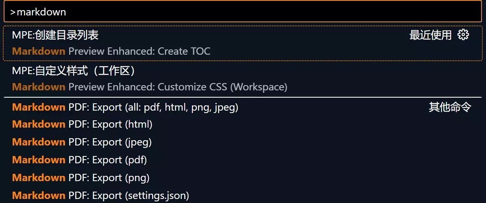486x203 pixels.
Task: Click the 最近使用 group label
Action: [x=430, y=35]
